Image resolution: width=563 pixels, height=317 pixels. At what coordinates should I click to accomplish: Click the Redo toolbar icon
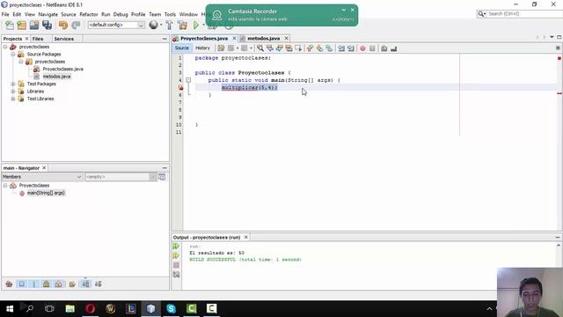point(76,26)
